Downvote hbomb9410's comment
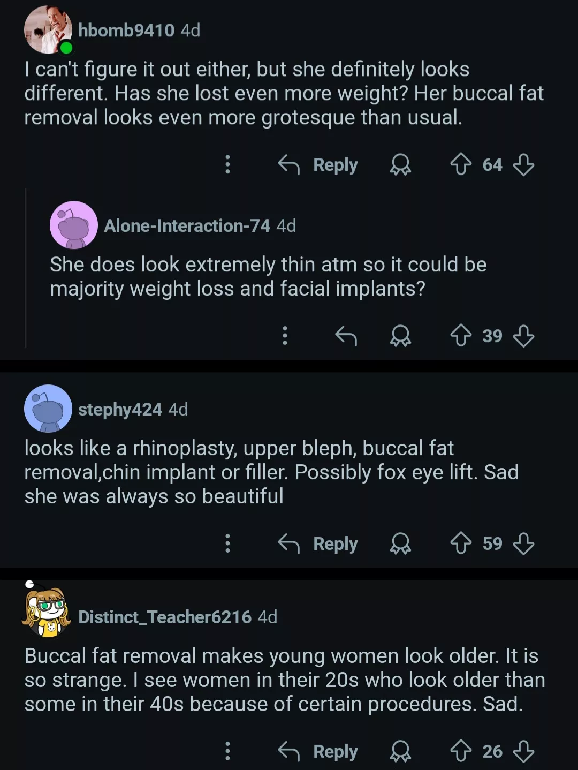This screenshot has height=770, width=578. click(x=523, y=164)
